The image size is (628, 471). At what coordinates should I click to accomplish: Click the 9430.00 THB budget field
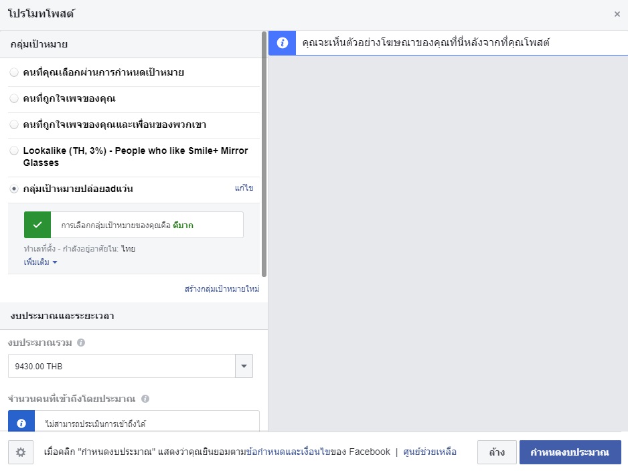click(121, 366)
